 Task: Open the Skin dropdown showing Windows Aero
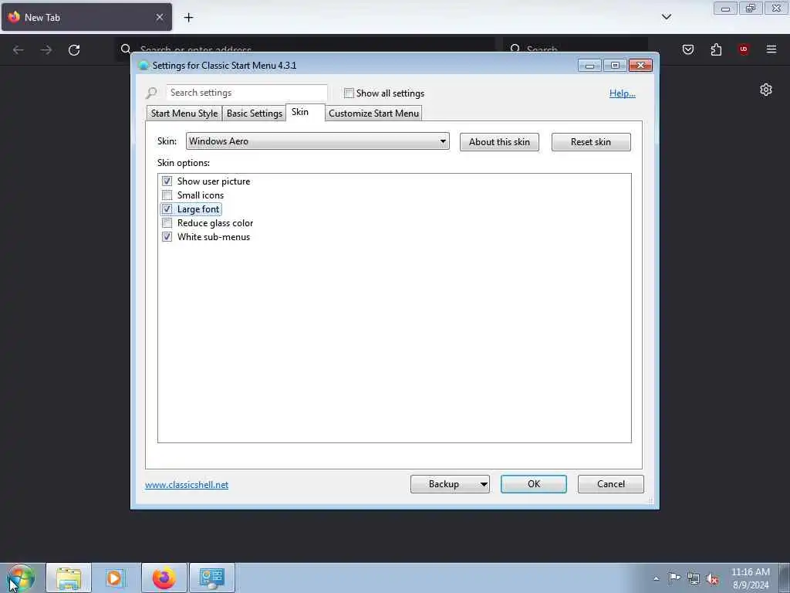coord(317,141)
